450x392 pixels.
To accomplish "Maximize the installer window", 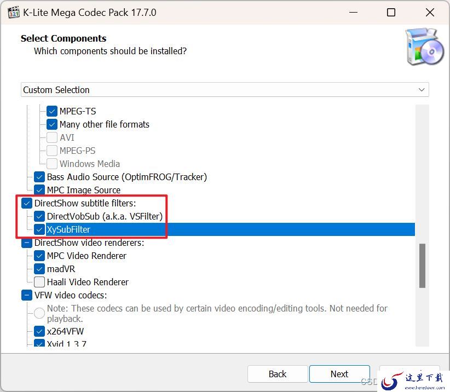I will pyautogui.click(x=391, y=13).
